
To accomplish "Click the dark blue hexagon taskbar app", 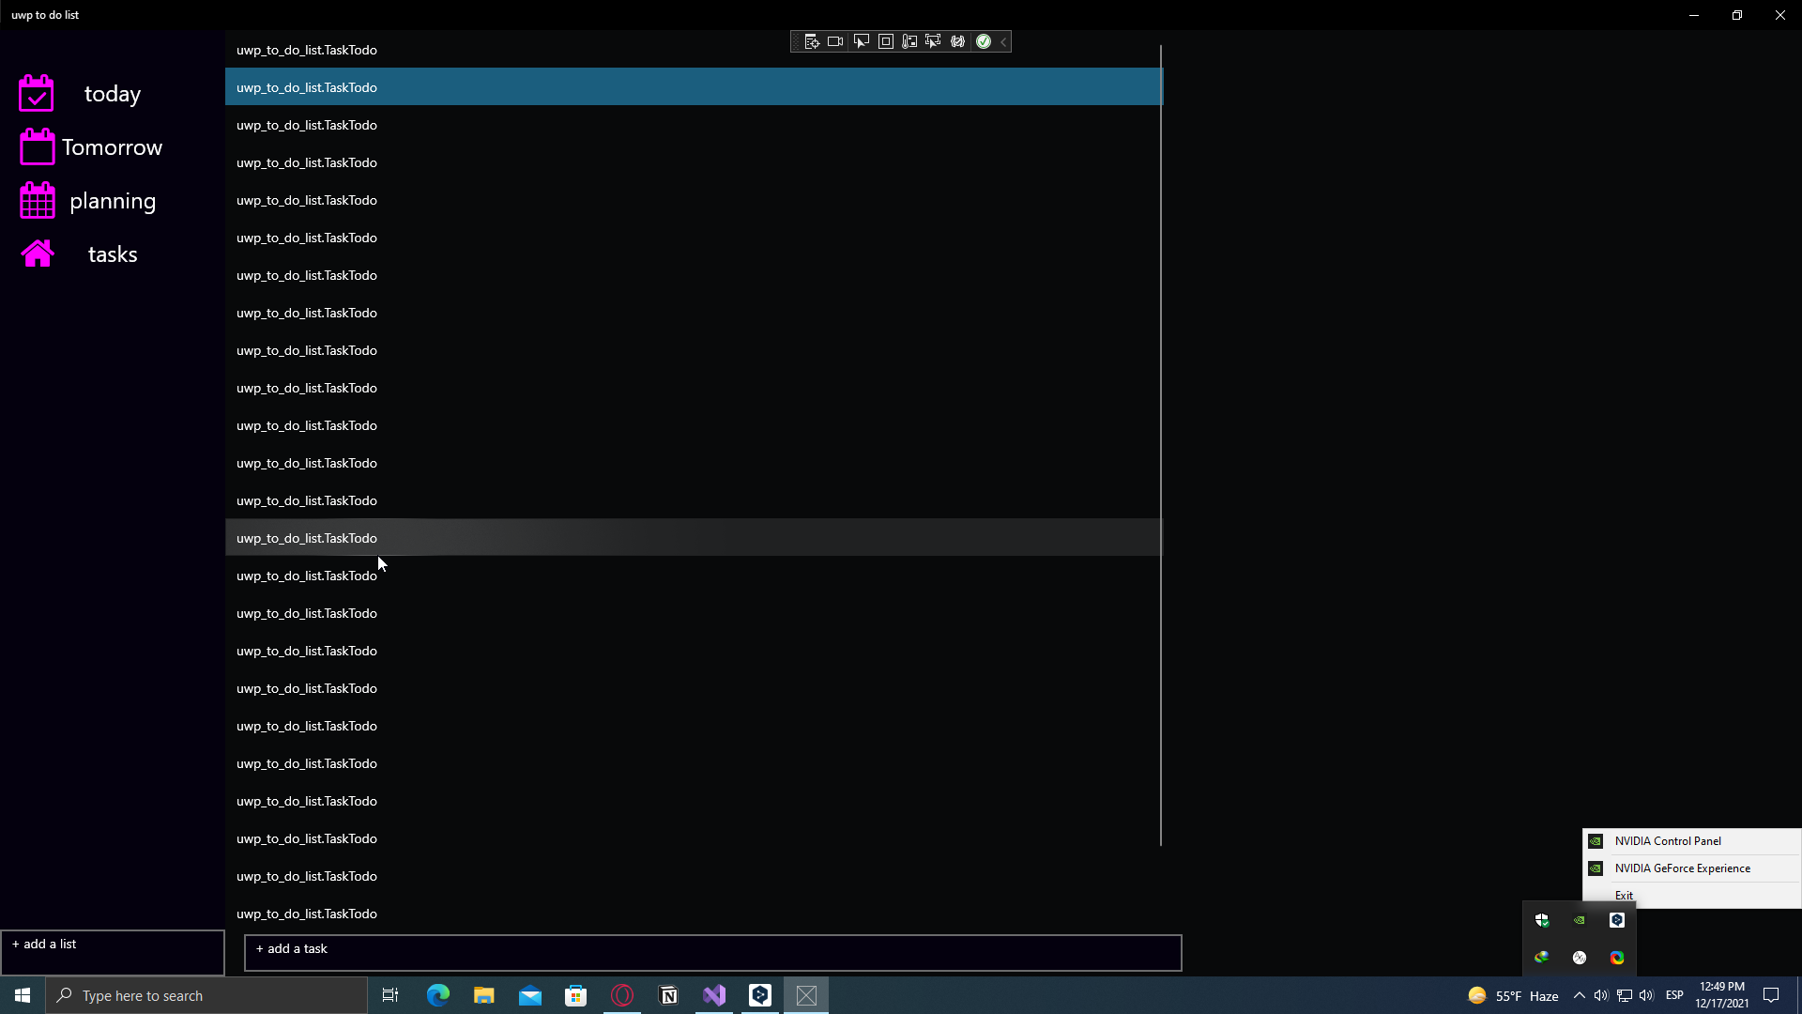I will [760, 995].
